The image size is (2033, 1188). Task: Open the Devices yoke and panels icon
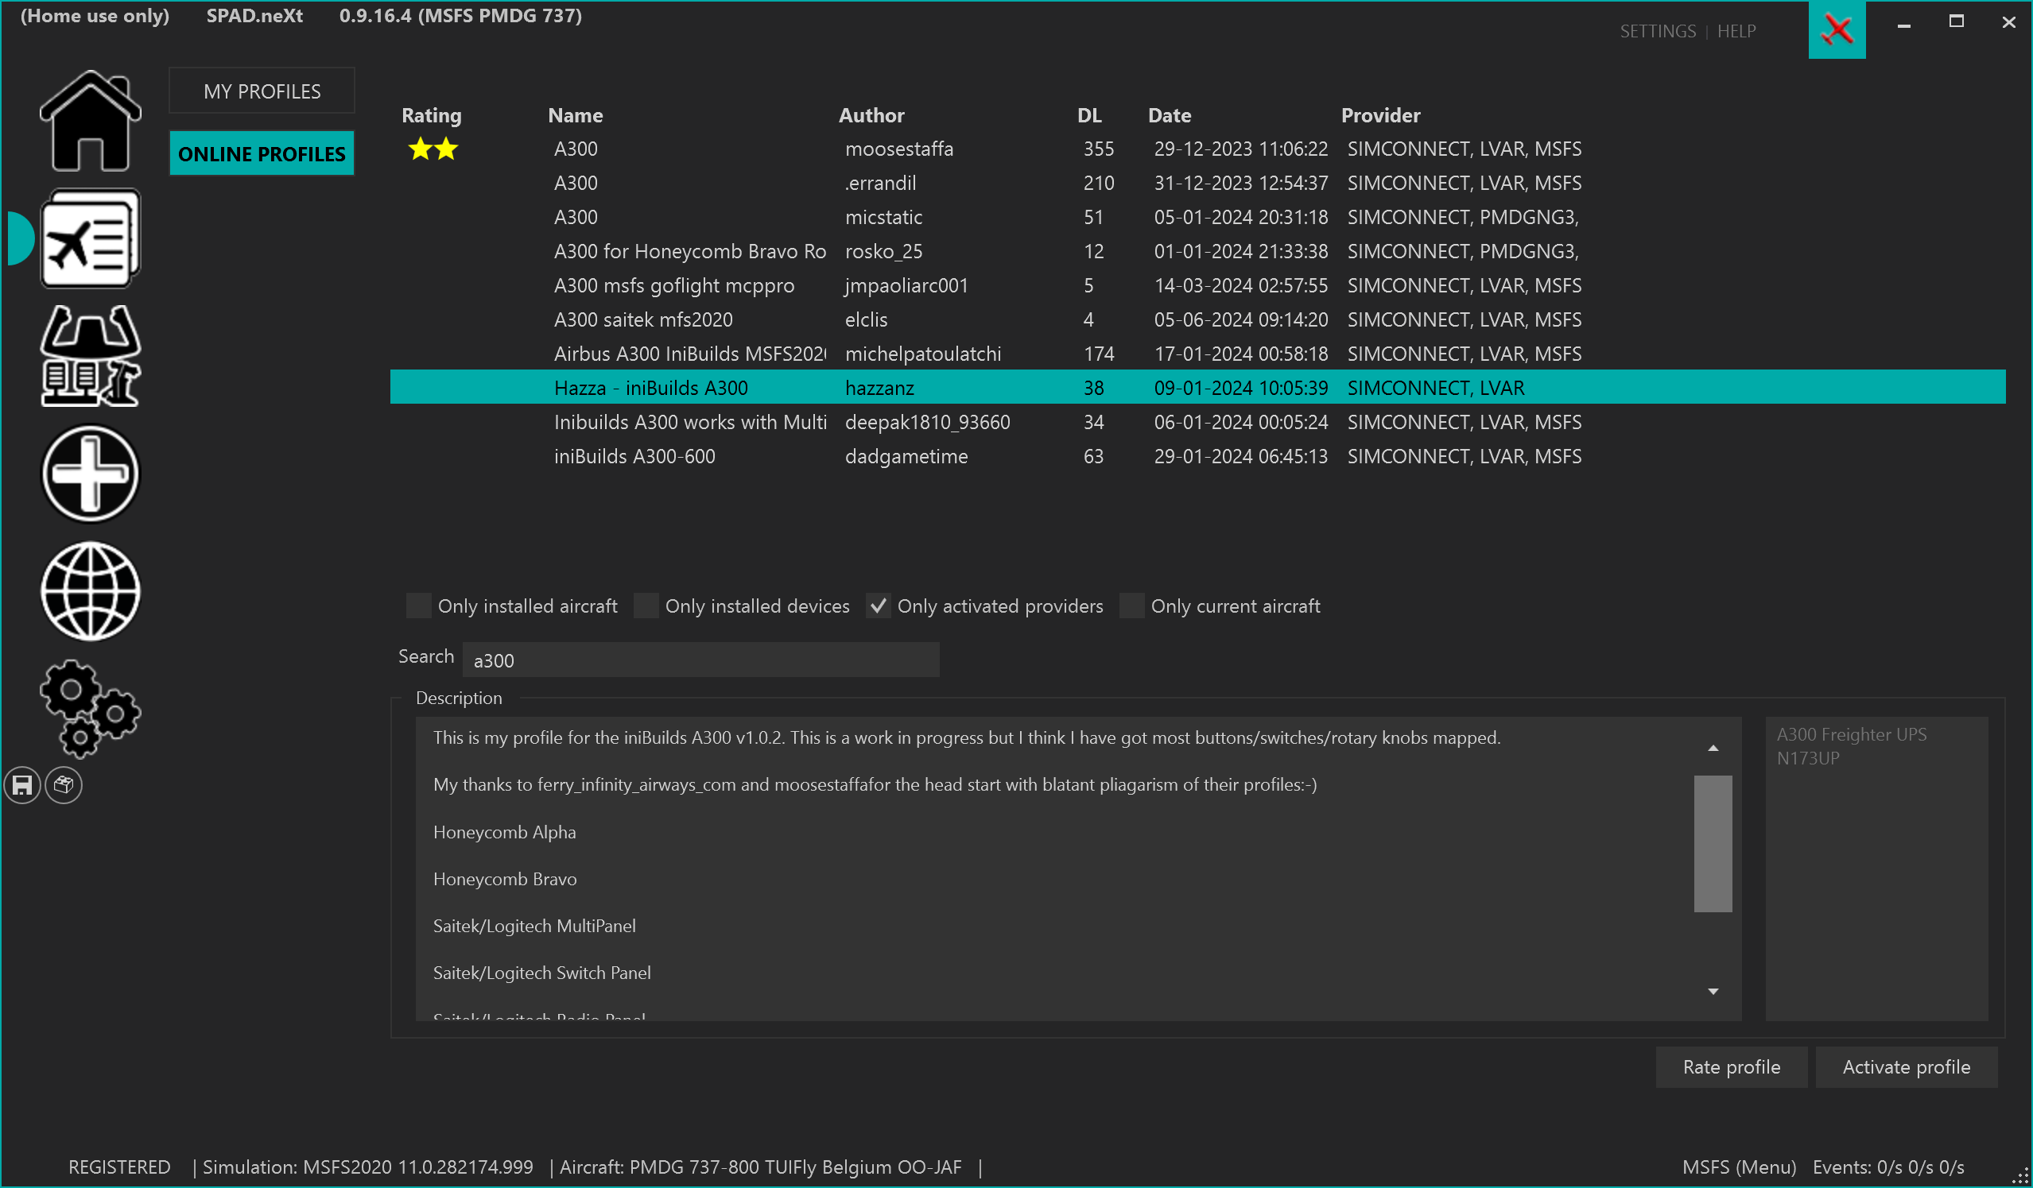coord(91,356)
